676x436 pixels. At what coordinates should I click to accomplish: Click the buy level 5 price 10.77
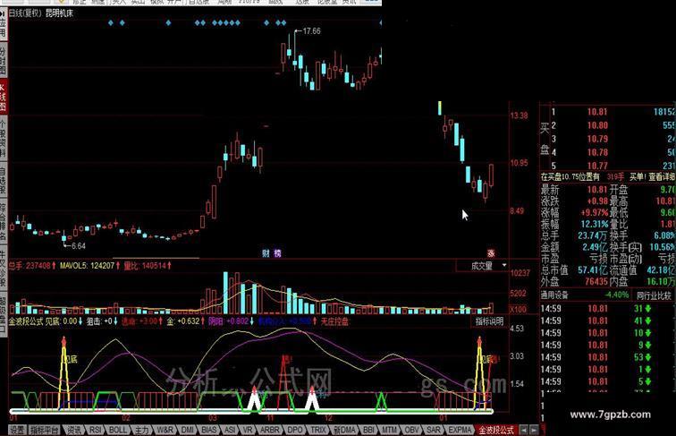(597, 166)
